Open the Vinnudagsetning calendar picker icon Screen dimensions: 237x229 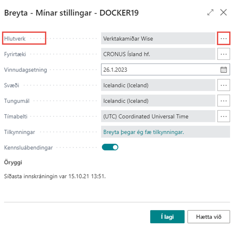[x=223, y=70]
